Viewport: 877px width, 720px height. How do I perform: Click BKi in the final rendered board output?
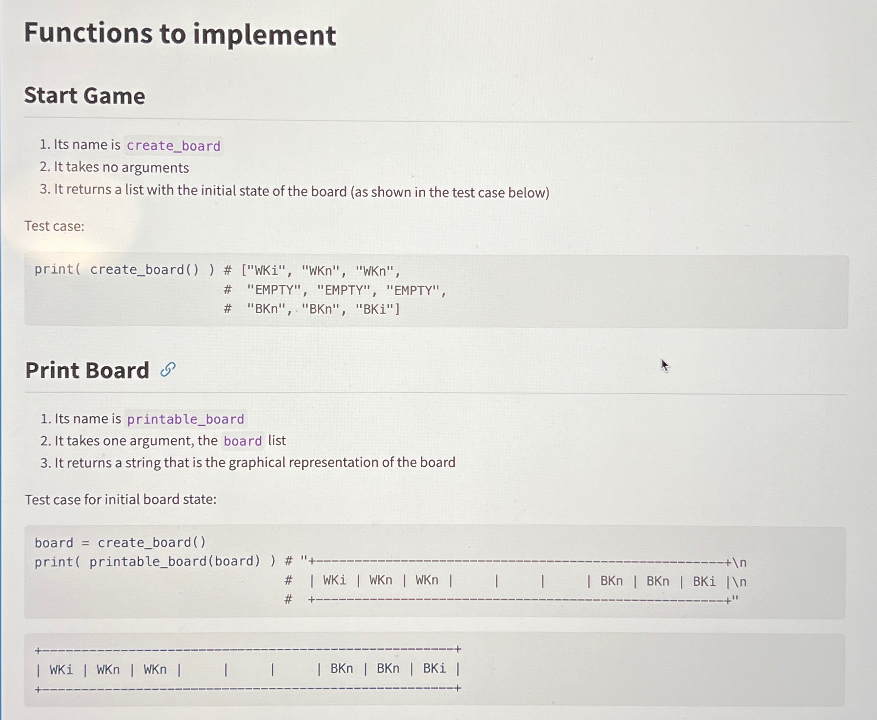(434, 668)
